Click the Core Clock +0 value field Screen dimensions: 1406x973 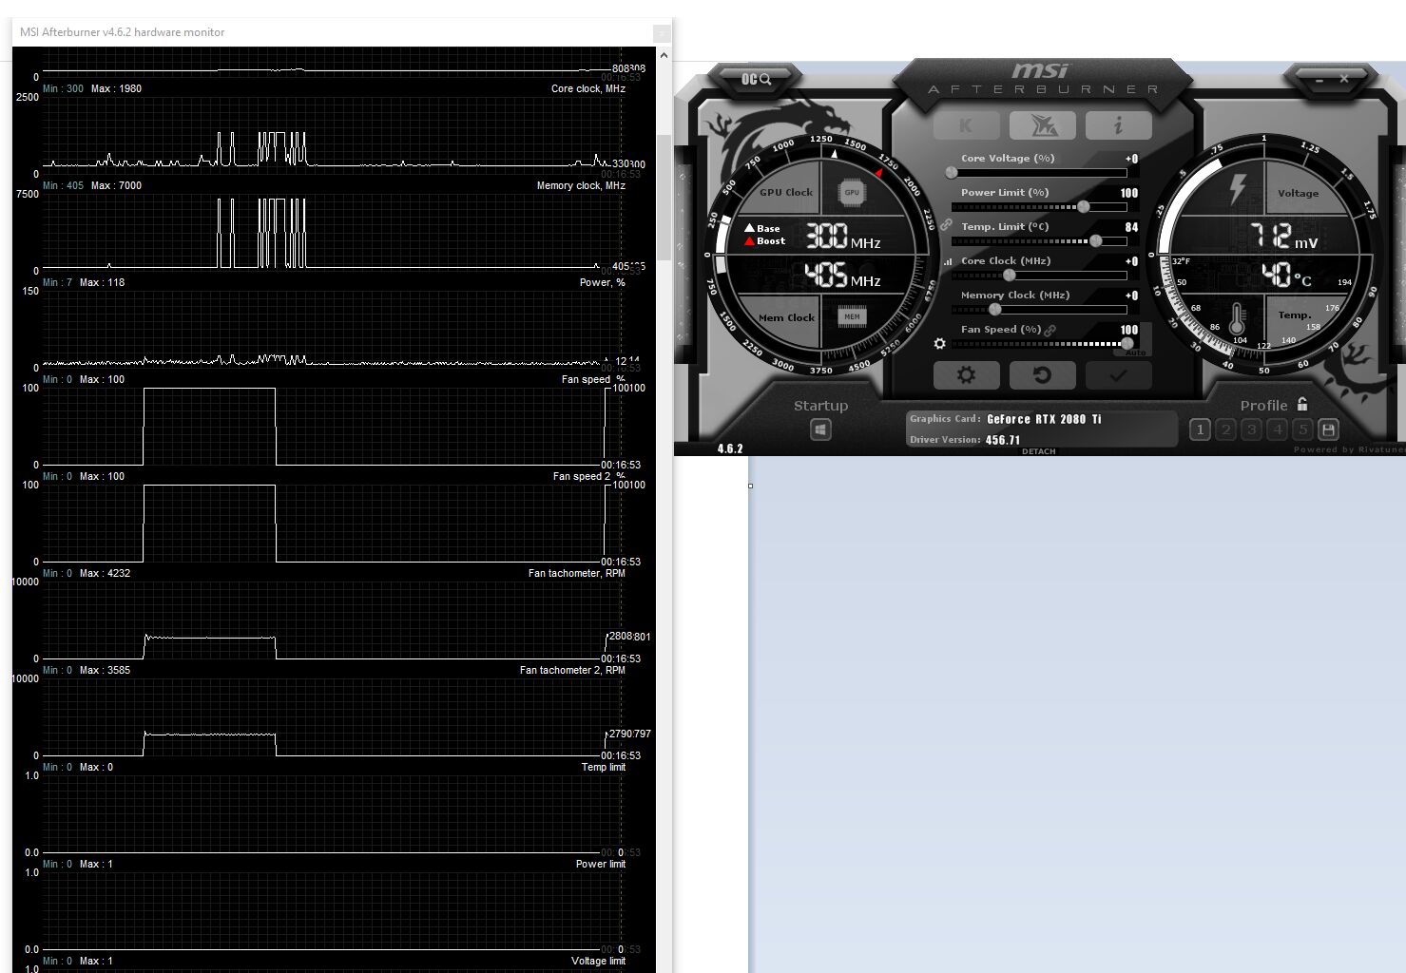1131,261
